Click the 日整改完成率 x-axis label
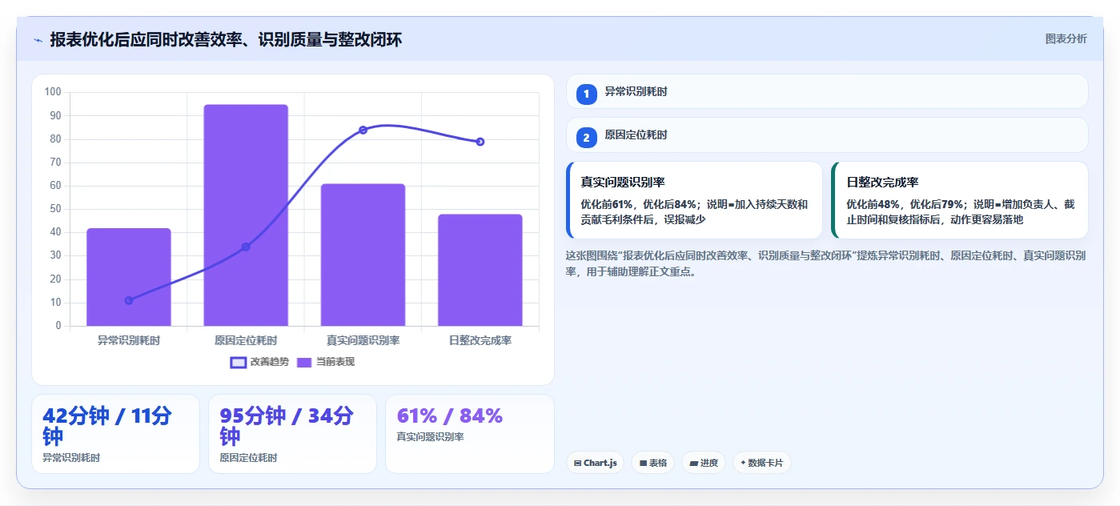Image resolution: width=1120 pixels, height=506 pixels. point(480,340)
